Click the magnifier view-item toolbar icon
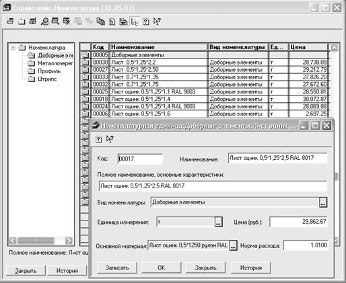 tap(44, 22)
